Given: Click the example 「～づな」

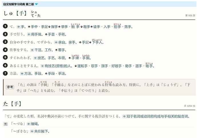Looking at the screenshot, I should click(18, 124).
